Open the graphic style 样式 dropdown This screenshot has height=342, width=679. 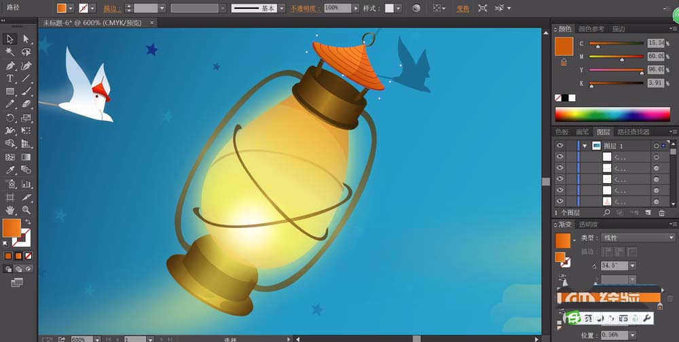click(398, 8)
